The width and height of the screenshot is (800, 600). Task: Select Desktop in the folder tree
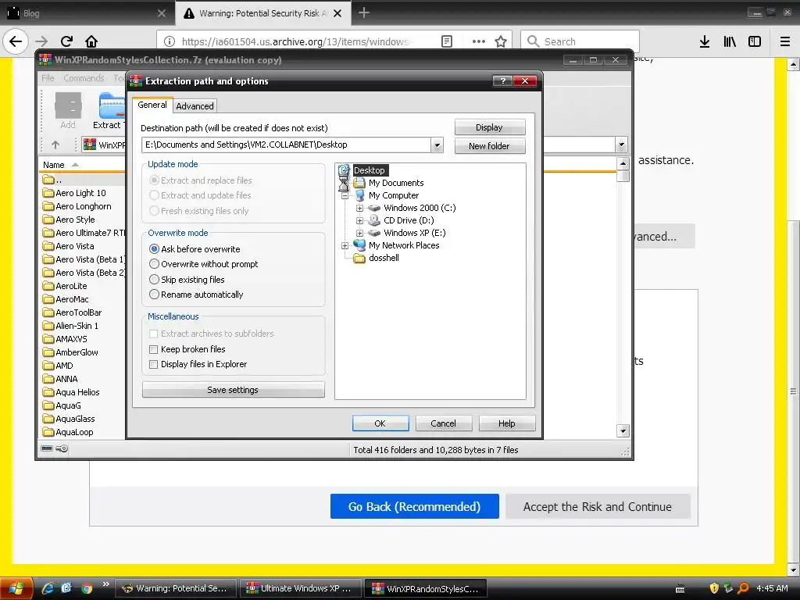(x=370, y=170)
